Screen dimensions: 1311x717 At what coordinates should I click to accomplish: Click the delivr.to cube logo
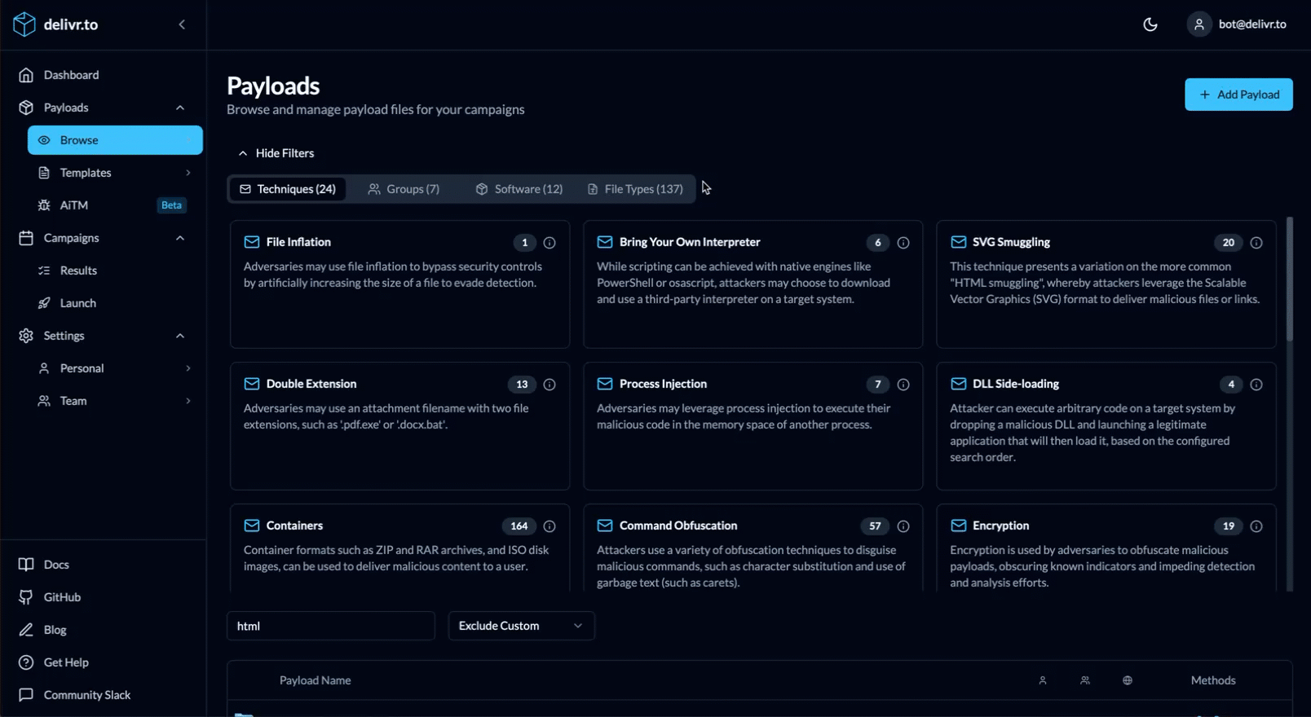24,24
